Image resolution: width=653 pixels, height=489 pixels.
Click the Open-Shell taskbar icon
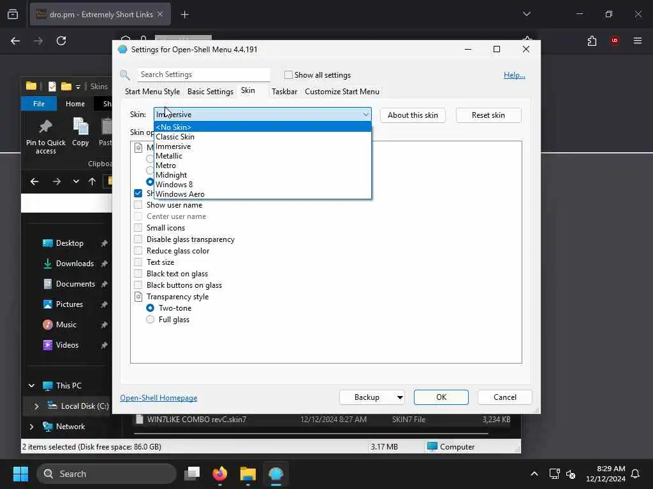(275, 474)
